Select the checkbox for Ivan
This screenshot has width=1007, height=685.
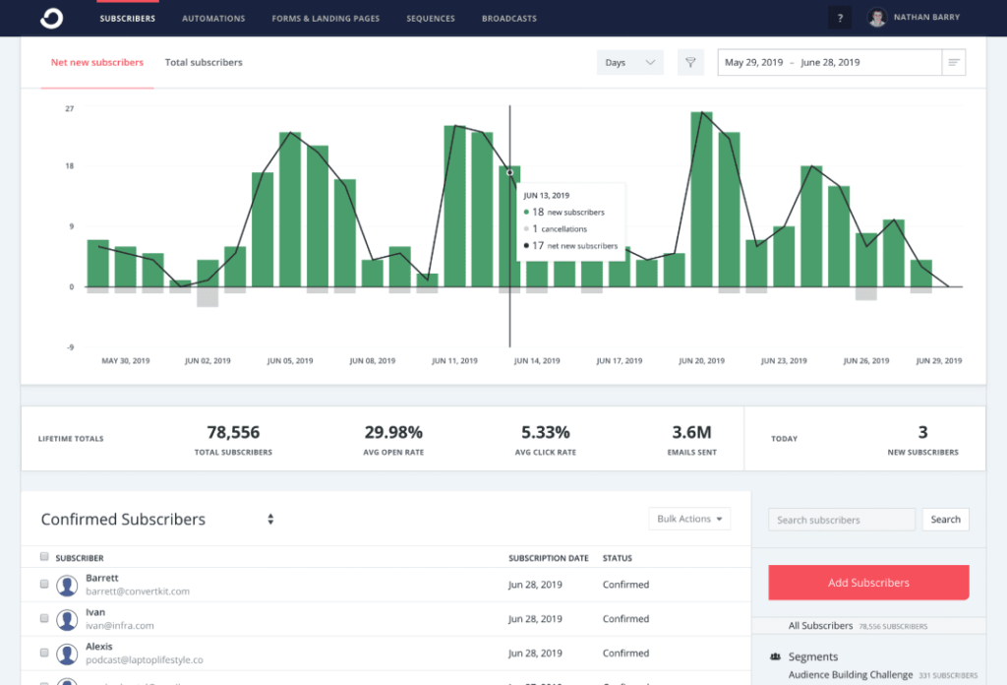tap(44, 619)
